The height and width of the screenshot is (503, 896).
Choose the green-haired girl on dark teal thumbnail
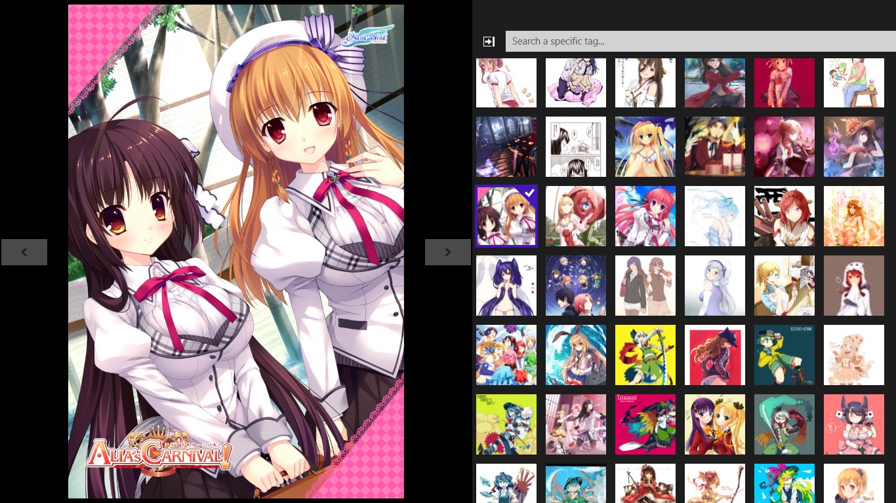pyautogui.click(x=784, y=355)
